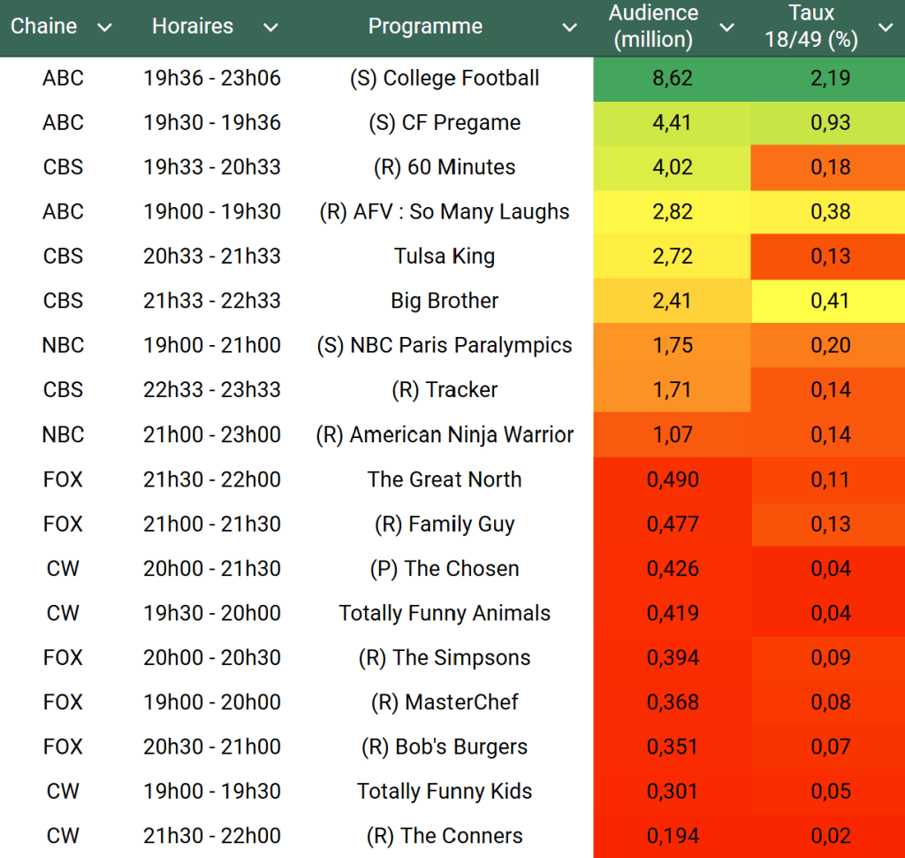905x858 pixels.
Task: Expand the Audience (million) filter chevron
Action: 726,27
